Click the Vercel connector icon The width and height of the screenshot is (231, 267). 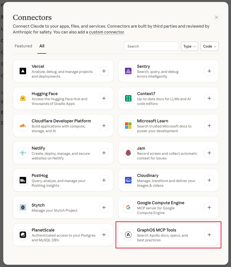coord(23,71)
